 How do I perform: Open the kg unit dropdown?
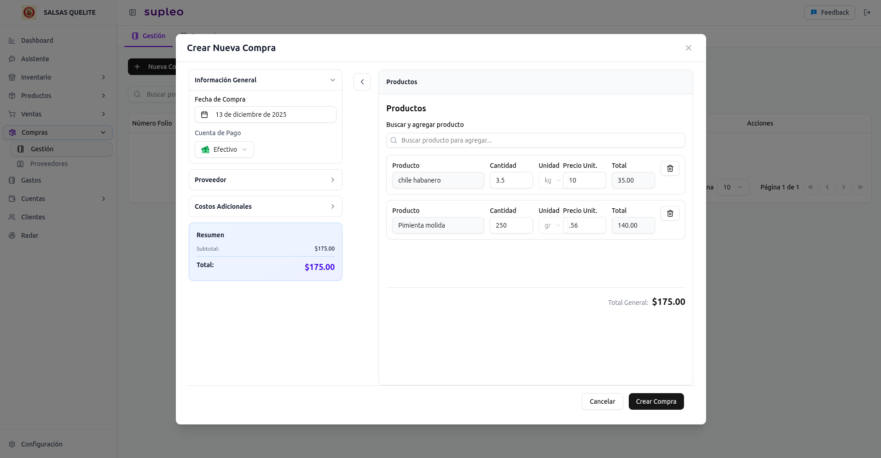click(x=551, y=180)
